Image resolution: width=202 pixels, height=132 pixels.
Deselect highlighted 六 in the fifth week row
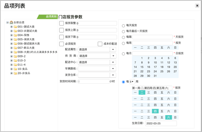pyautogui.click(x=169, y=118)
